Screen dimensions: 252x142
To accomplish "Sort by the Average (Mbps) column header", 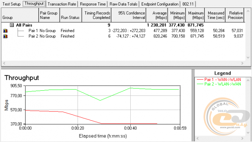I will tap(157, 15).
